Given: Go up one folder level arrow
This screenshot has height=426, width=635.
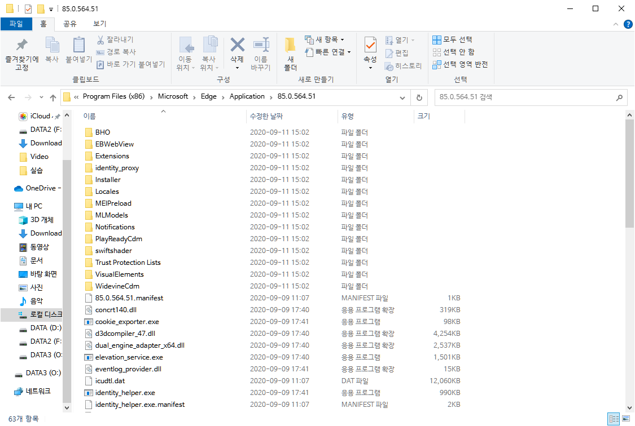Looking at the screenshot, I should (53, 97).
